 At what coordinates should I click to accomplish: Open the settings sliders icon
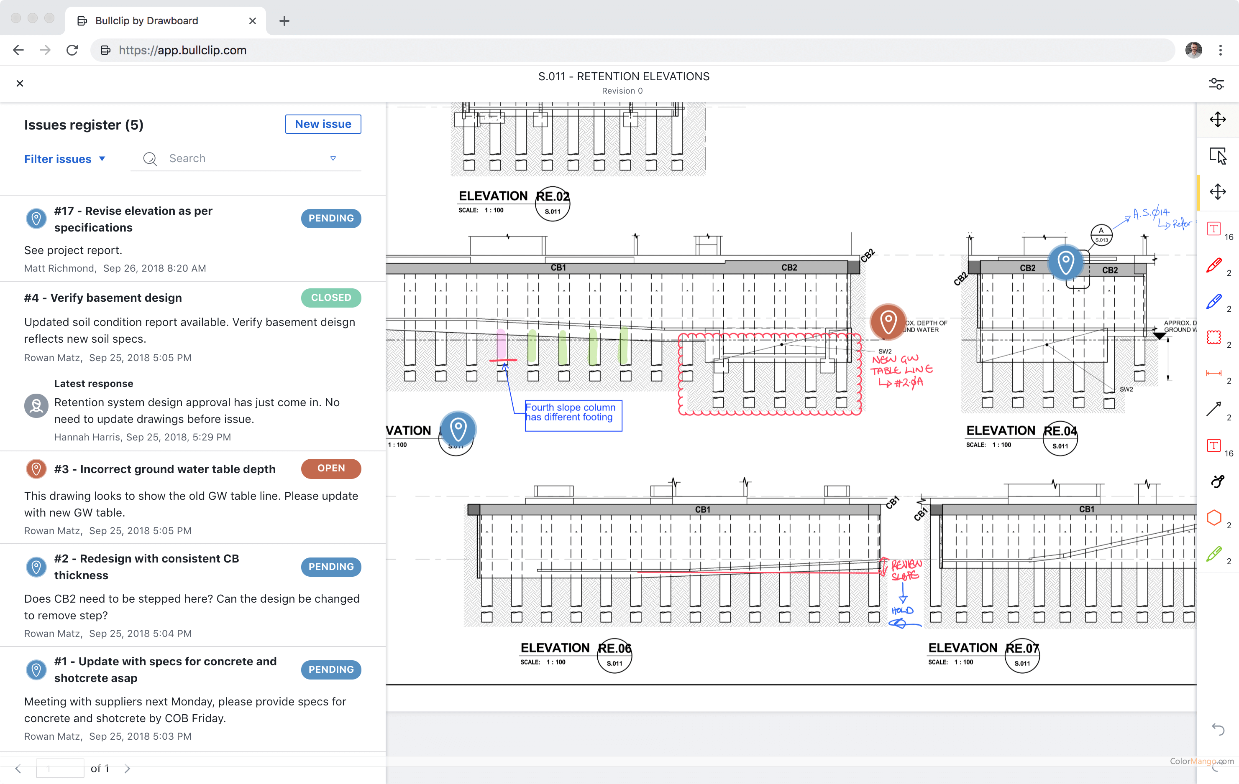point(1216,83)
